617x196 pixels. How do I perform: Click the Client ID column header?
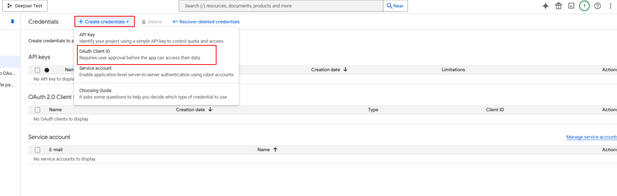494,110
